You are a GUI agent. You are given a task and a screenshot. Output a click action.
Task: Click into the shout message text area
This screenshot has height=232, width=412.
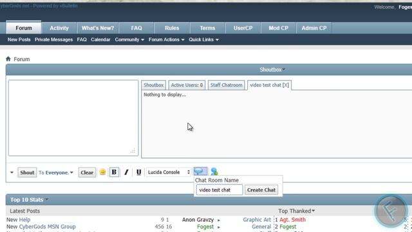click(73, 118)
